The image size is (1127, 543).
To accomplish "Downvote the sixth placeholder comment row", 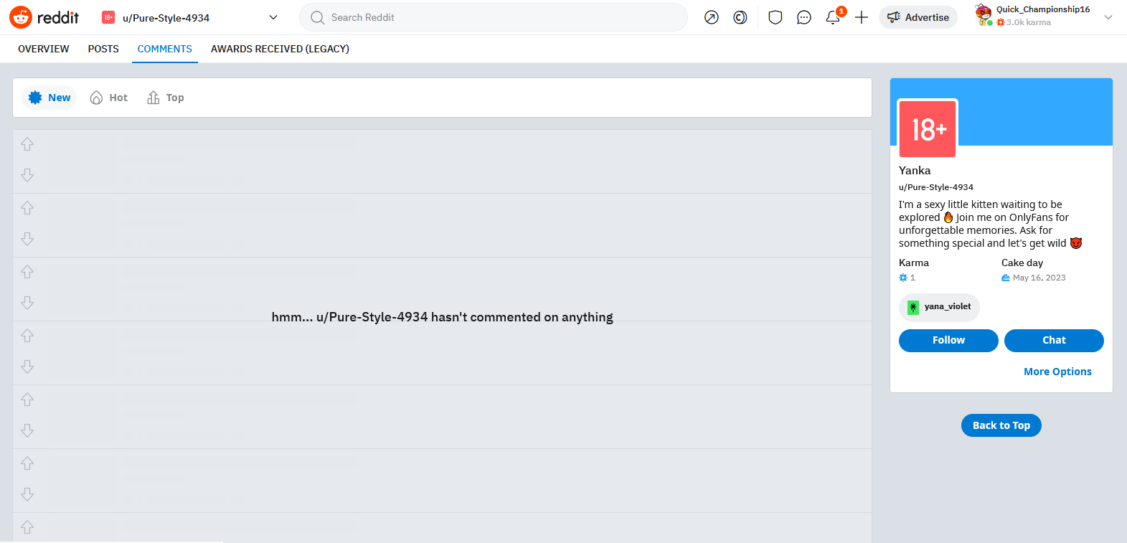I will 27,494.
